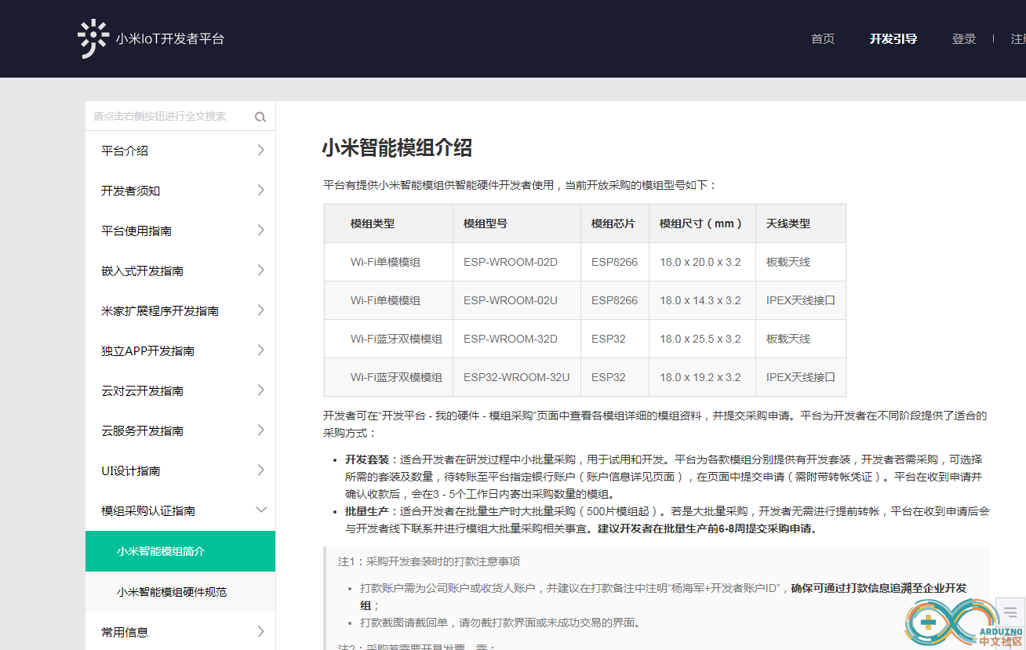
Task: Click the bold 开发套装 bullet label
Action: [x=367, y=459]
